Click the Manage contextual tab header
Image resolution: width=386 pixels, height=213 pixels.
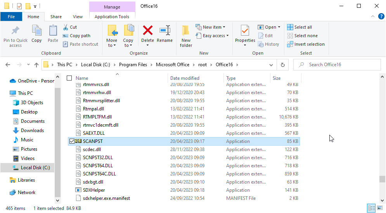tap(112, 7)
